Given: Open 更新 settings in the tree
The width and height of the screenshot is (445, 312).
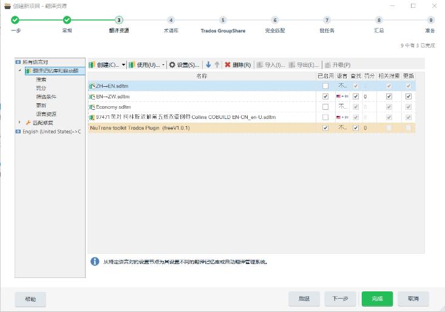Looking at the screenshot, I should [41, 105].
